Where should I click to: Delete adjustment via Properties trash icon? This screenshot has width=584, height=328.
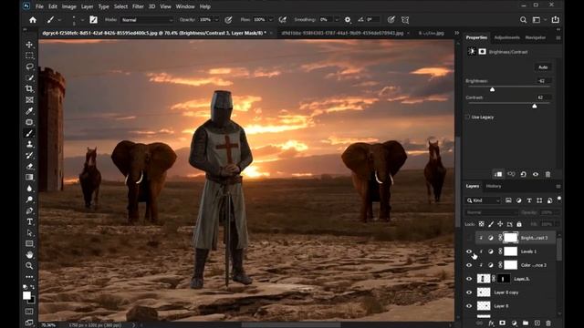pyautogui.click(x=547, y=174)
